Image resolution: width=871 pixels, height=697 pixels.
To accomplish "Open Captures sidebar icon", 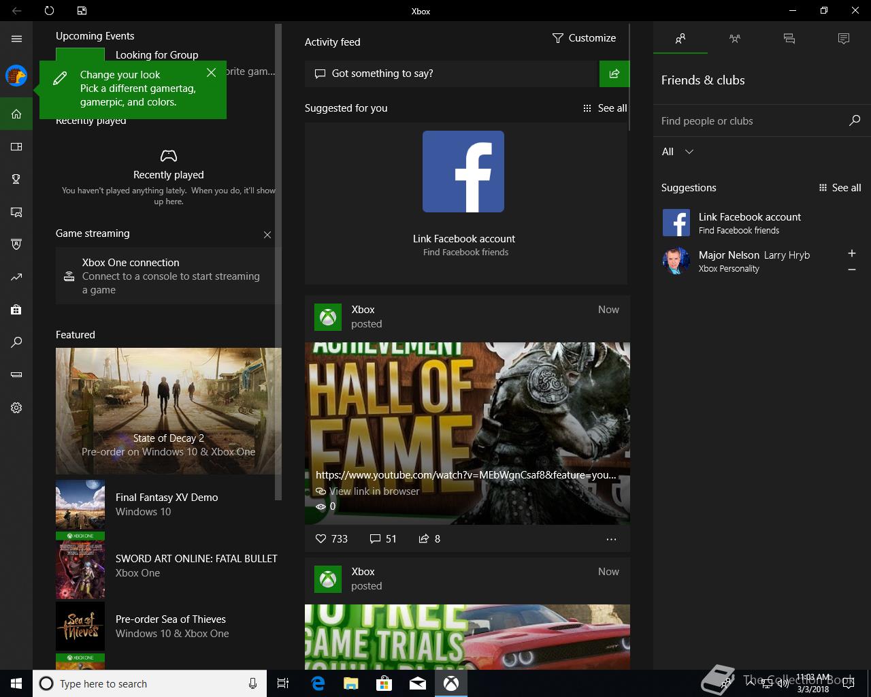I will (x=16, y=212).
